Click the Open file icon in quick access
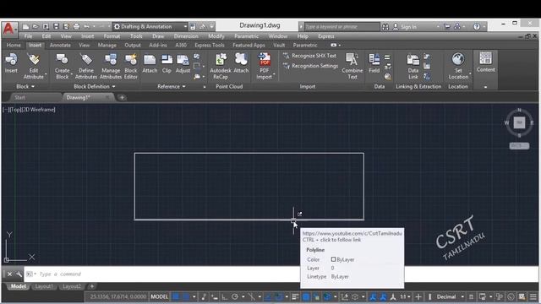This screenshot has width=541, height=304. (36, 26)
